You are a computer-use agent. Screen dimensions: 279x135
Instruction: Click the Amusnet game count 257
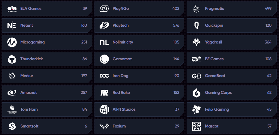(84, 93)
